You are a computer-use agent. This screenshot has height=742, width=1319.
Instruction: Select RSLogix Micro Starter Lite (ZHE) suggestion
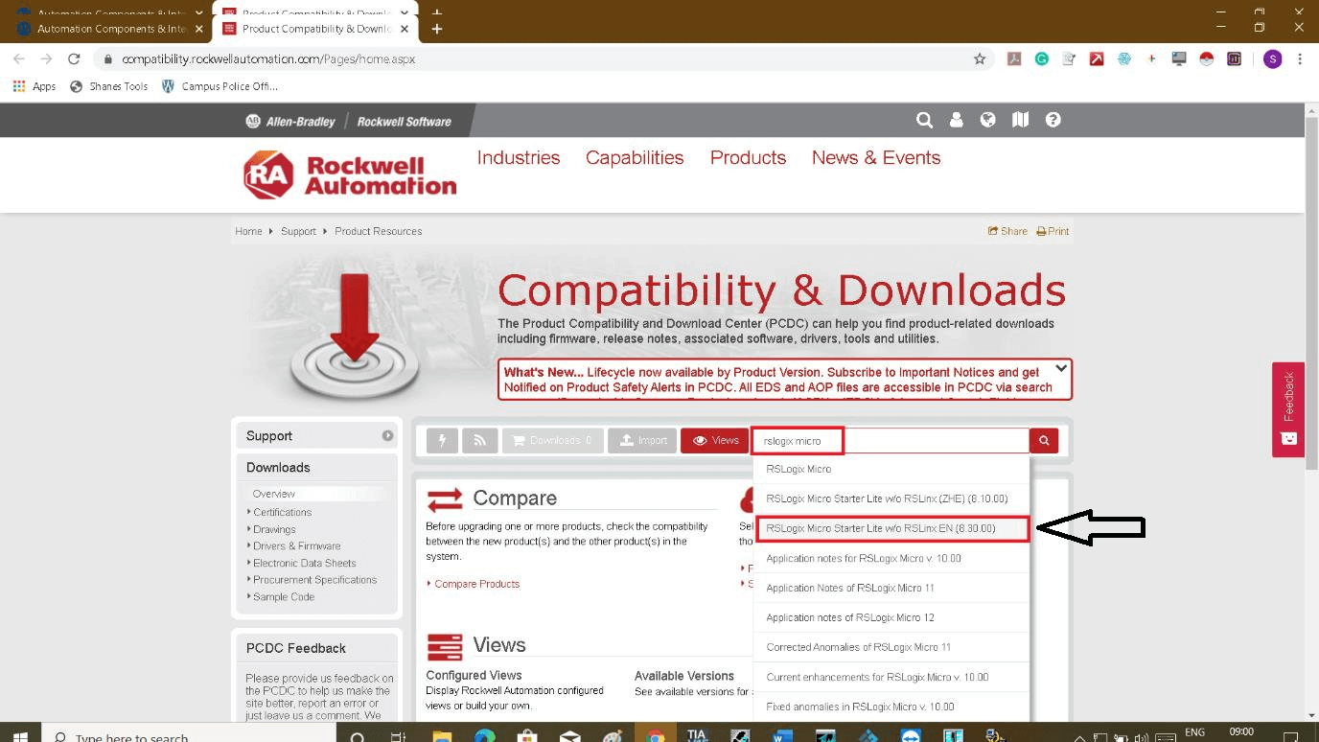[x=891, y=499]
